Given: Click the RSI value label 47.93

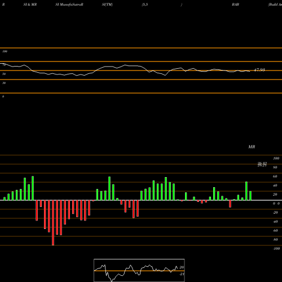Looking at the screenshot, I should point(259,70).
